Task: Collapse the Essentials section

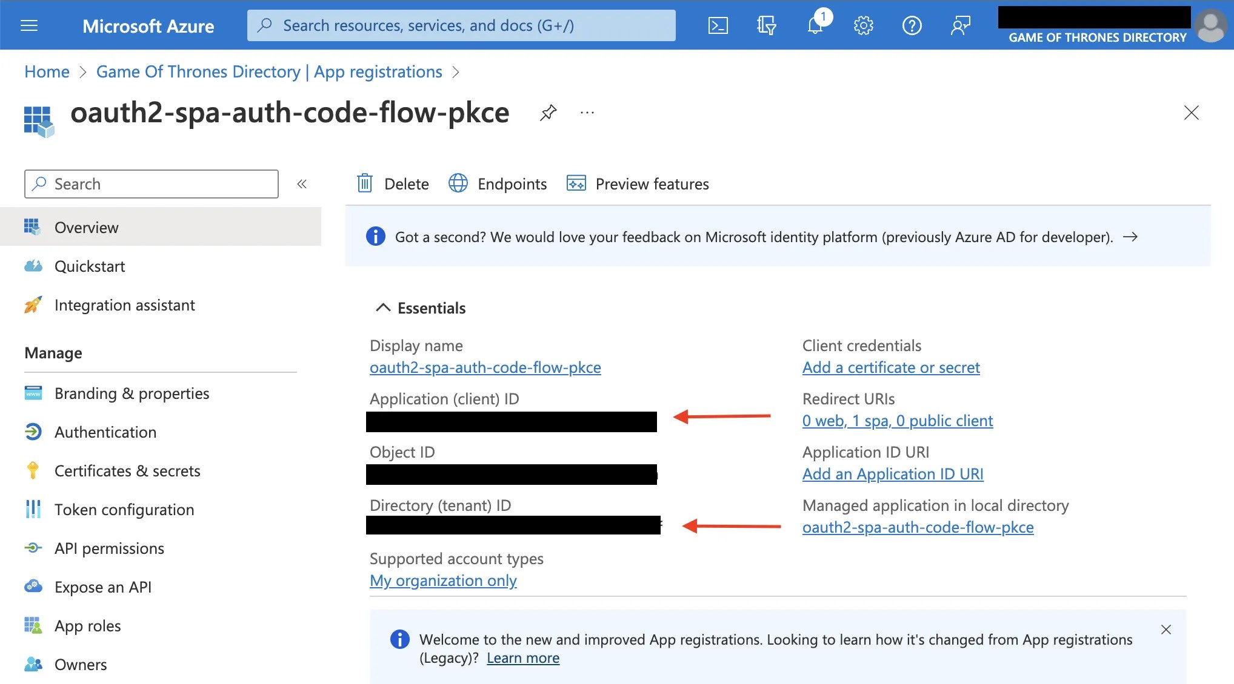Action: click(382, 308)
